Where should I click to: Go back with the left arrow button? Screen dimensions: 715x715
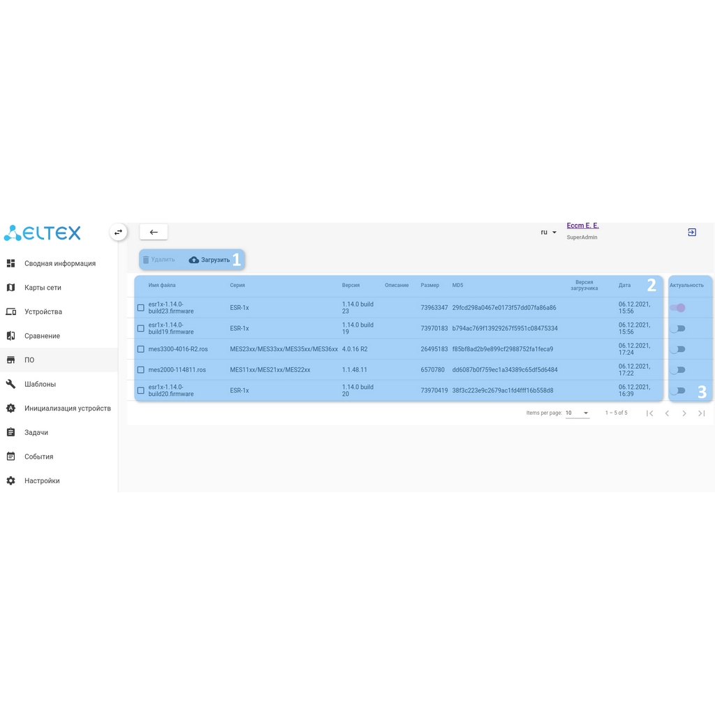[x=154, y=232]
